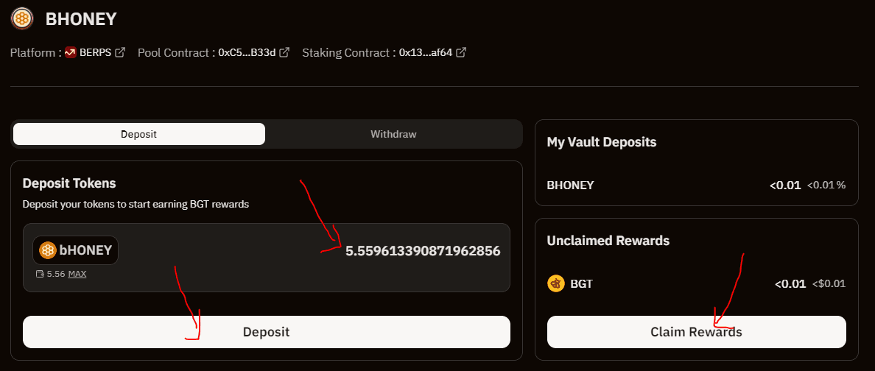The image size is (875, 371).
Task: Open pool contract address 0xC5...B33d
Action: 247,53
